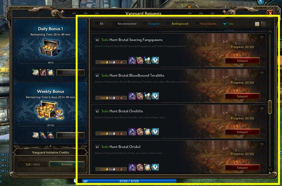282x186 pixels.
Task: Close the Vanguard Requests window
Action: (270, 13)
